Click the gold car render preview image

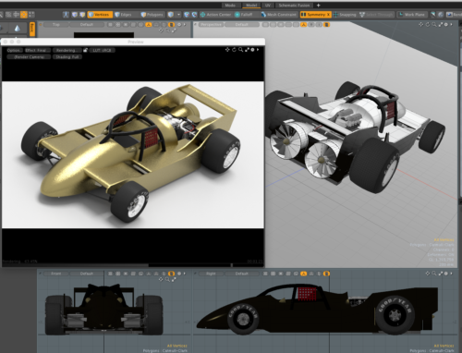click(x=133, y=155)
